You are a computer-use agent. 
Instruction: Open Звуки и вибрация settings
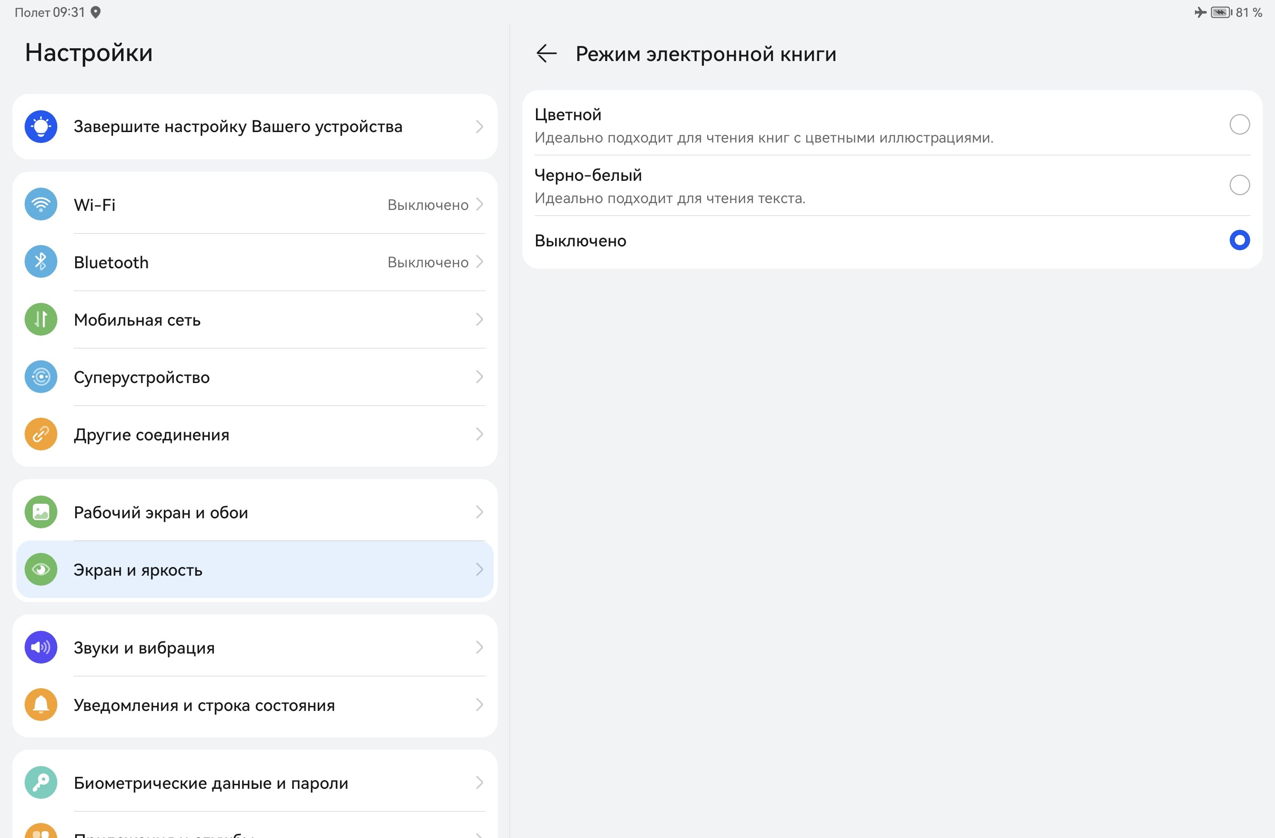[x=255, y=647]
